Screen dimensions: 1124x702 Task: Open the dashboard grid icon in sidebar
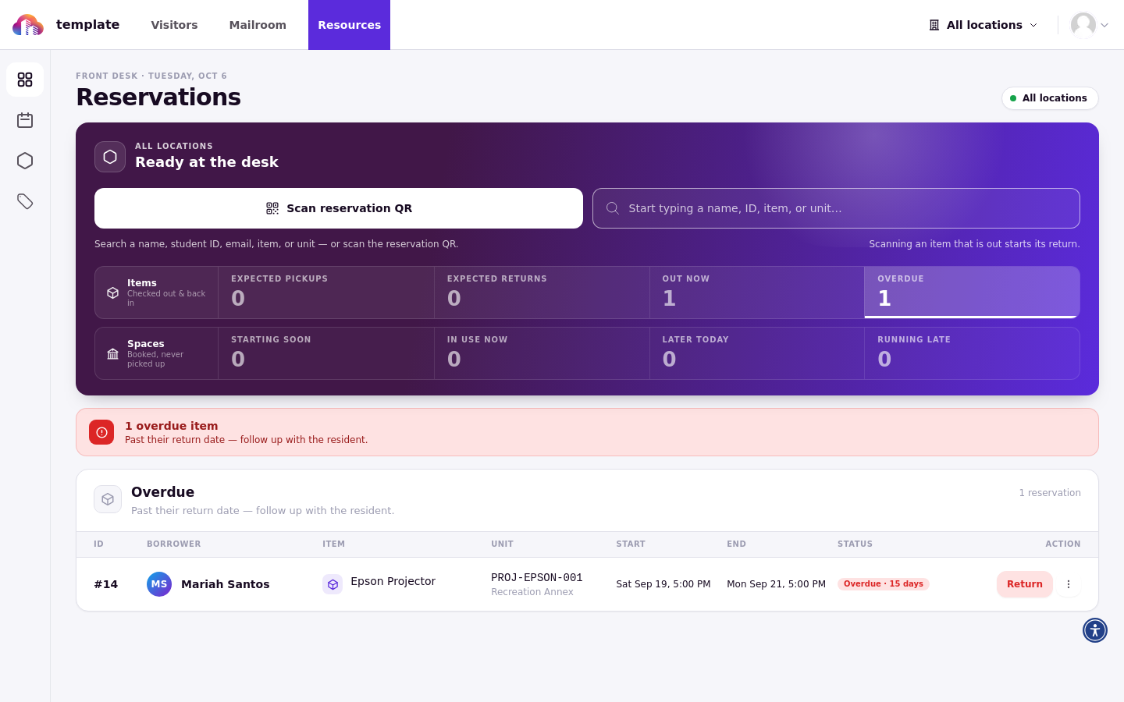[25, 80]
